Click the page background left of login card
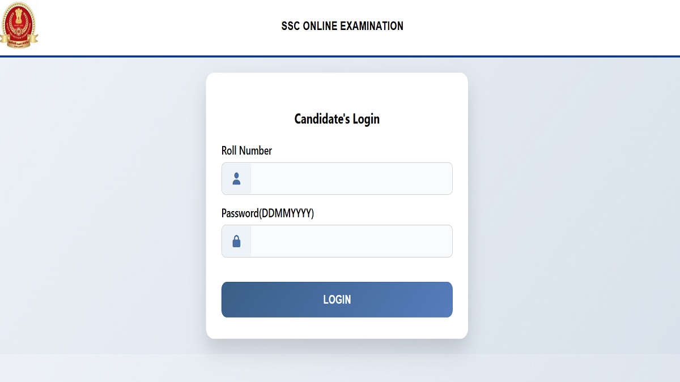 [x=102, y=204]
